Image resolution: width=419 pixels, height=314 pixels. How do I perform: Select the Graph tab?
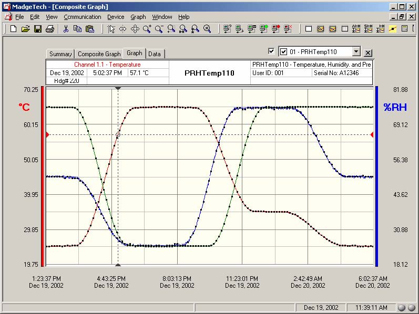[x=135, y=53]
